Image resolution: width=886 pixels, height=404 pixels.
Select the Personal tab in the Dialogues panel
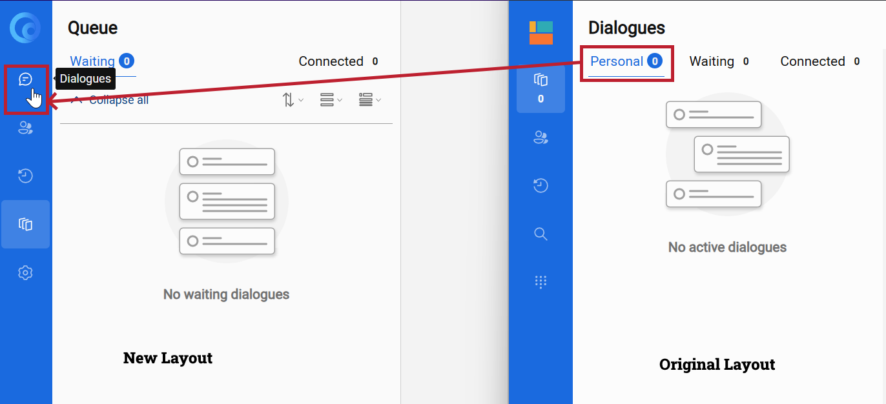click(x=617, y=61)
